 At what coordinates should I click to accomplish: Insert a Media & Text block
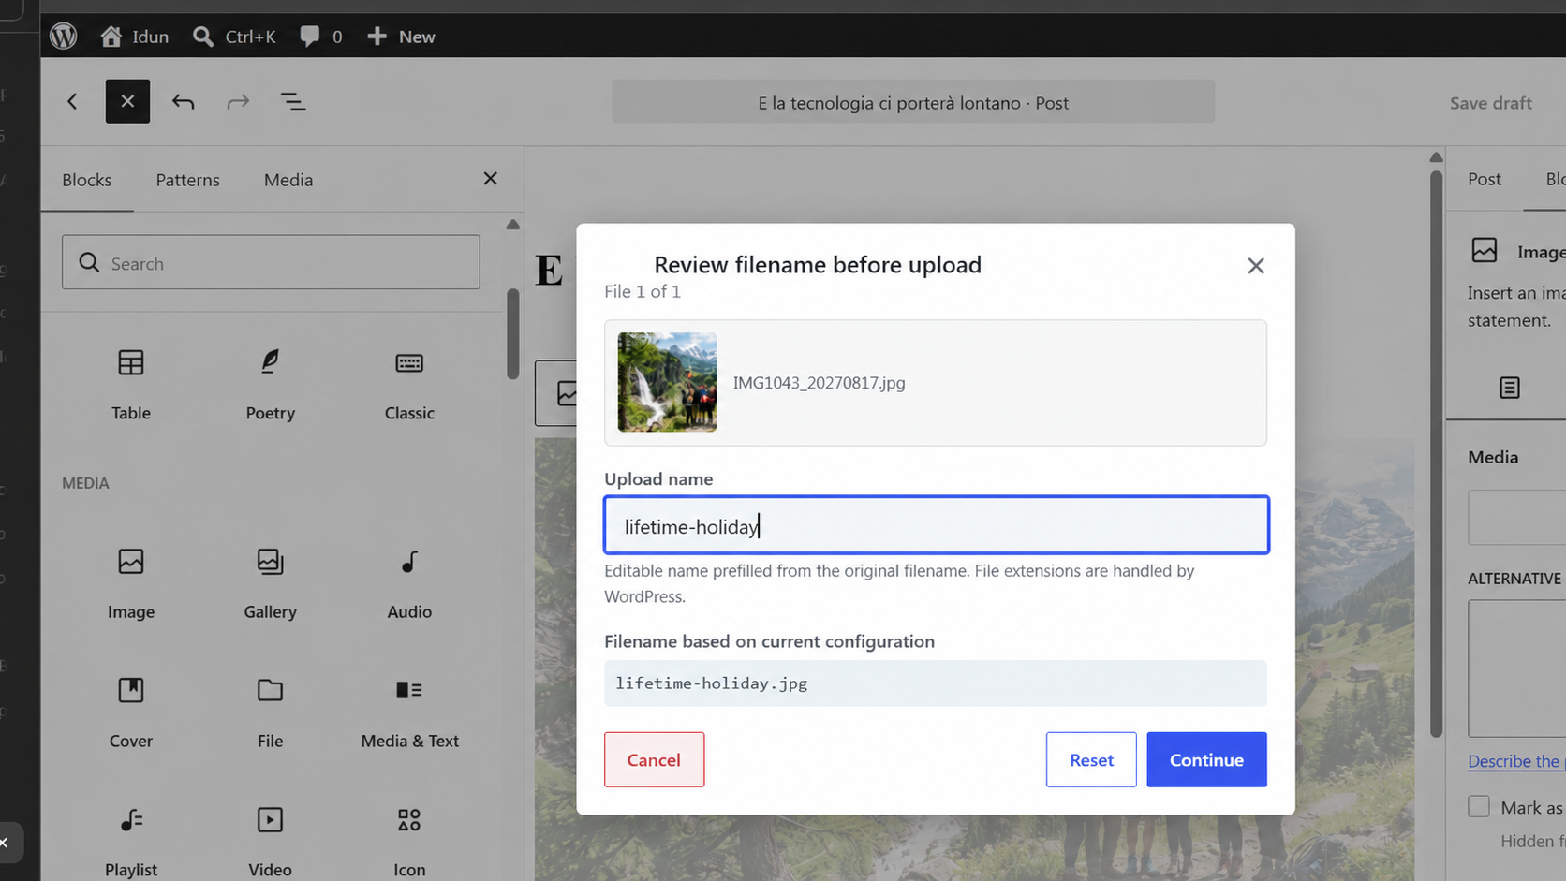coord(409,713)
